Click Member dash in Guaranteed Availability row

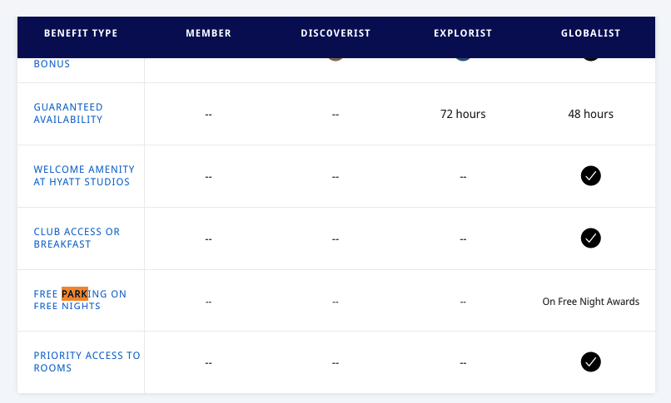pyautogui.click(x=208, y=115)
